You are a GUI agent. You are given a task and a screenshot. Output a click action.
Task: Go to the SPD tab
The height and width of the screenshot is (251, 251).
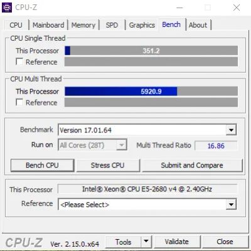112,25
